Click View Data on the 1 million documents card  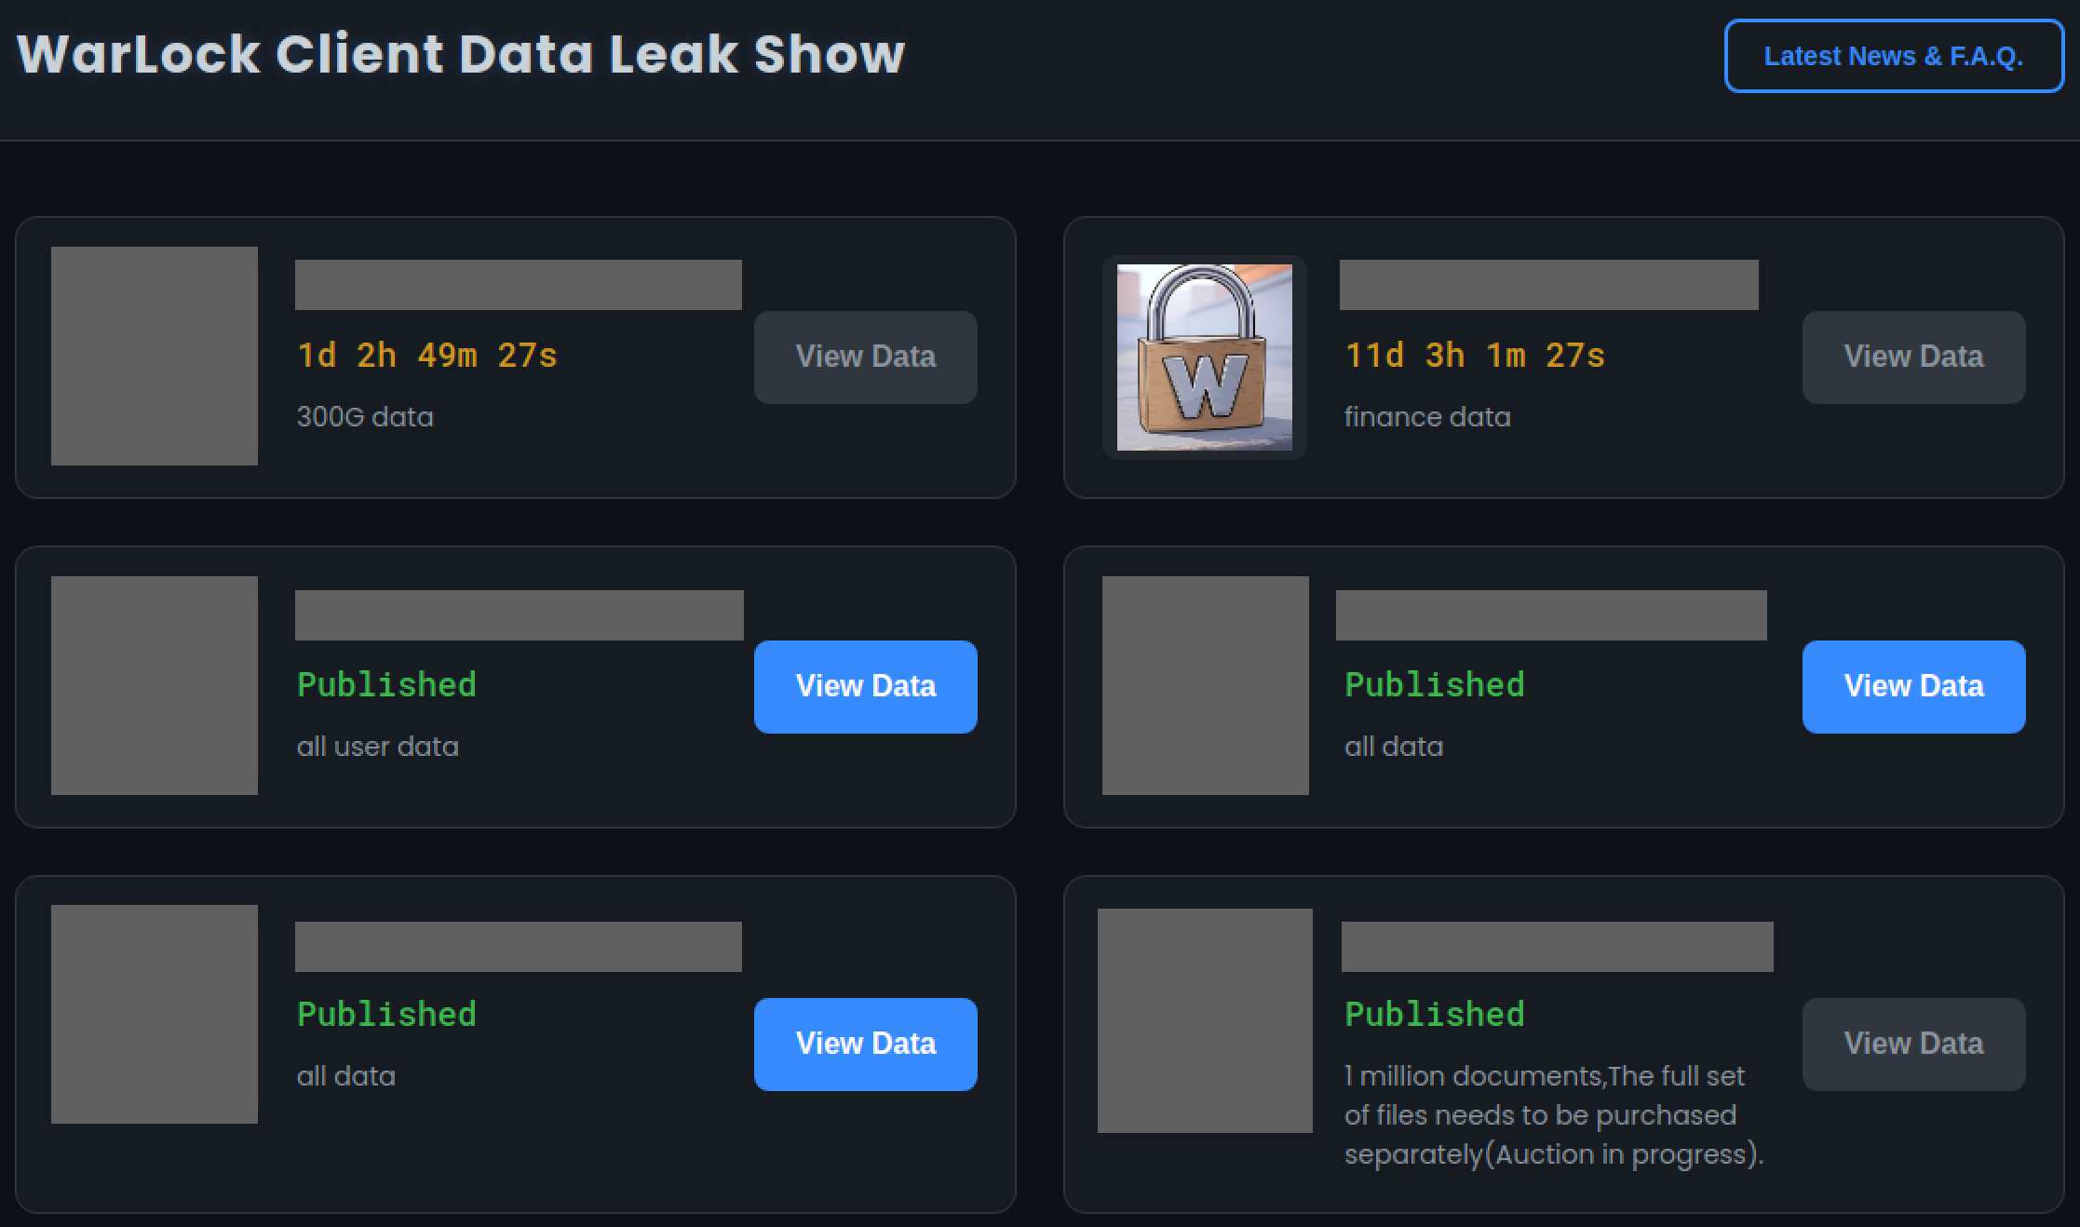(x=1913, y=1044)
